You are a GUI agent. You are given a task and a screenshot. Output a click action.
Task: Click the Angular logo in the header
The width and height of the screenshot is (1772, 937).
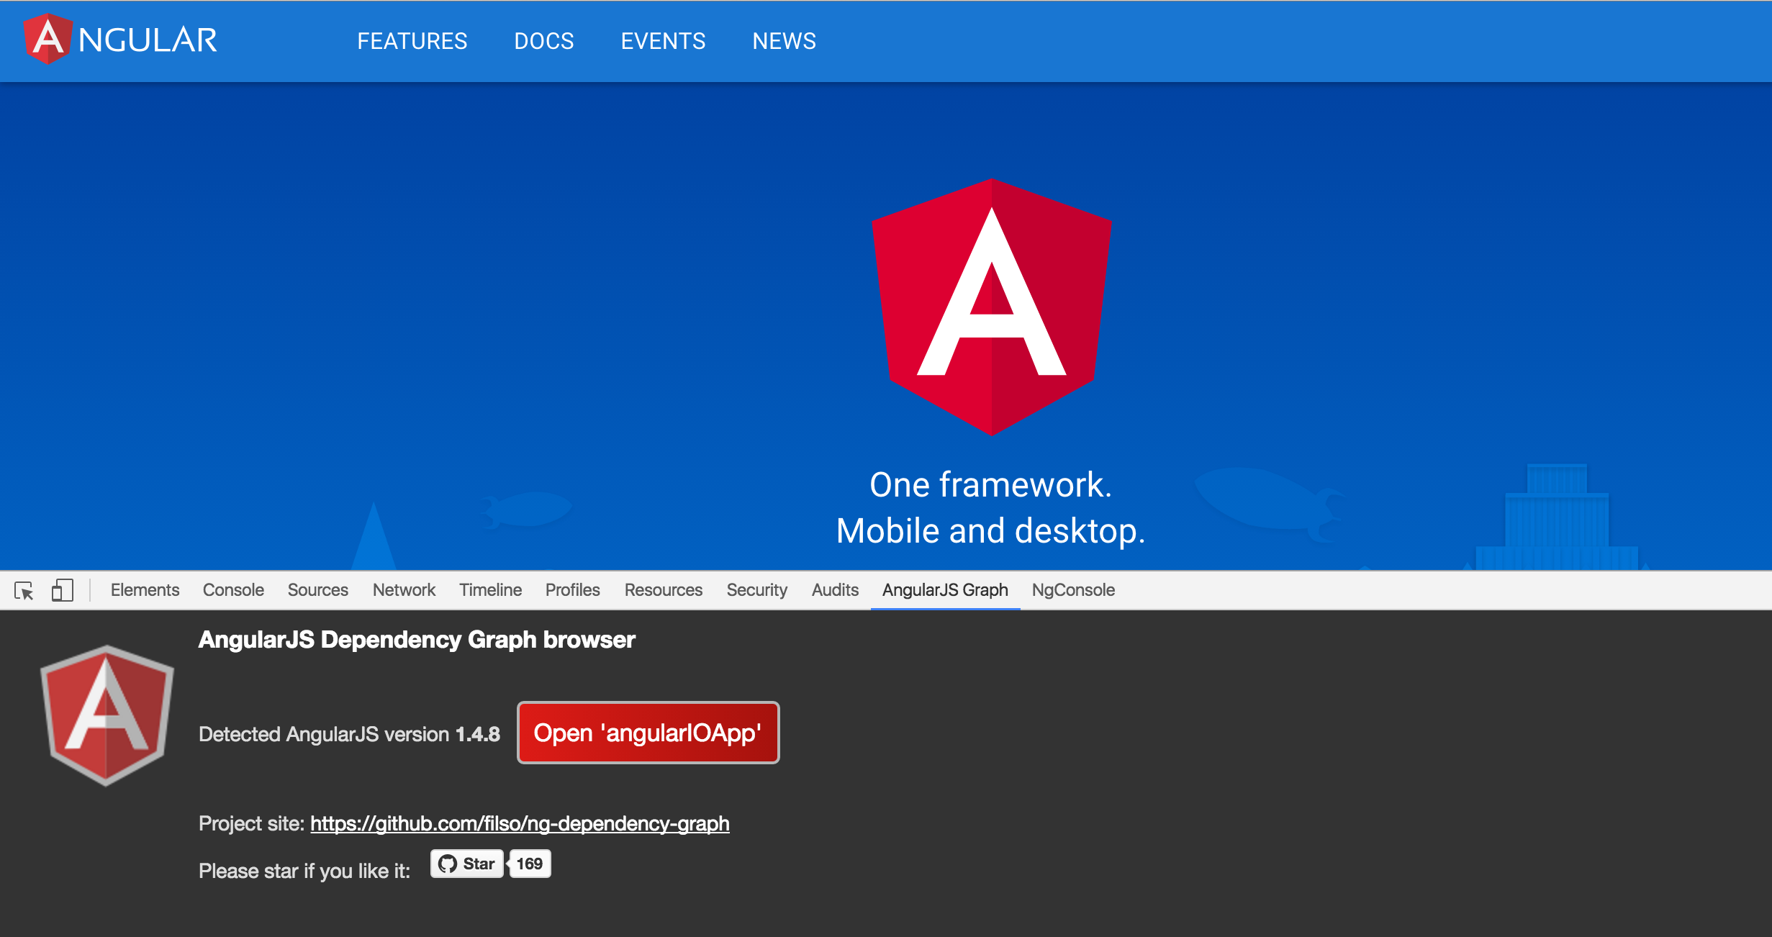point(120,40)
